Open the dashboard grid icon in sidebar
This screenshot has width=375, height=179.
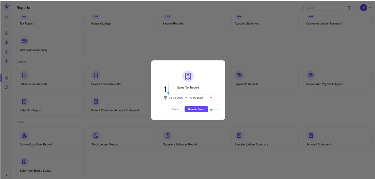[x=6, y=18]
